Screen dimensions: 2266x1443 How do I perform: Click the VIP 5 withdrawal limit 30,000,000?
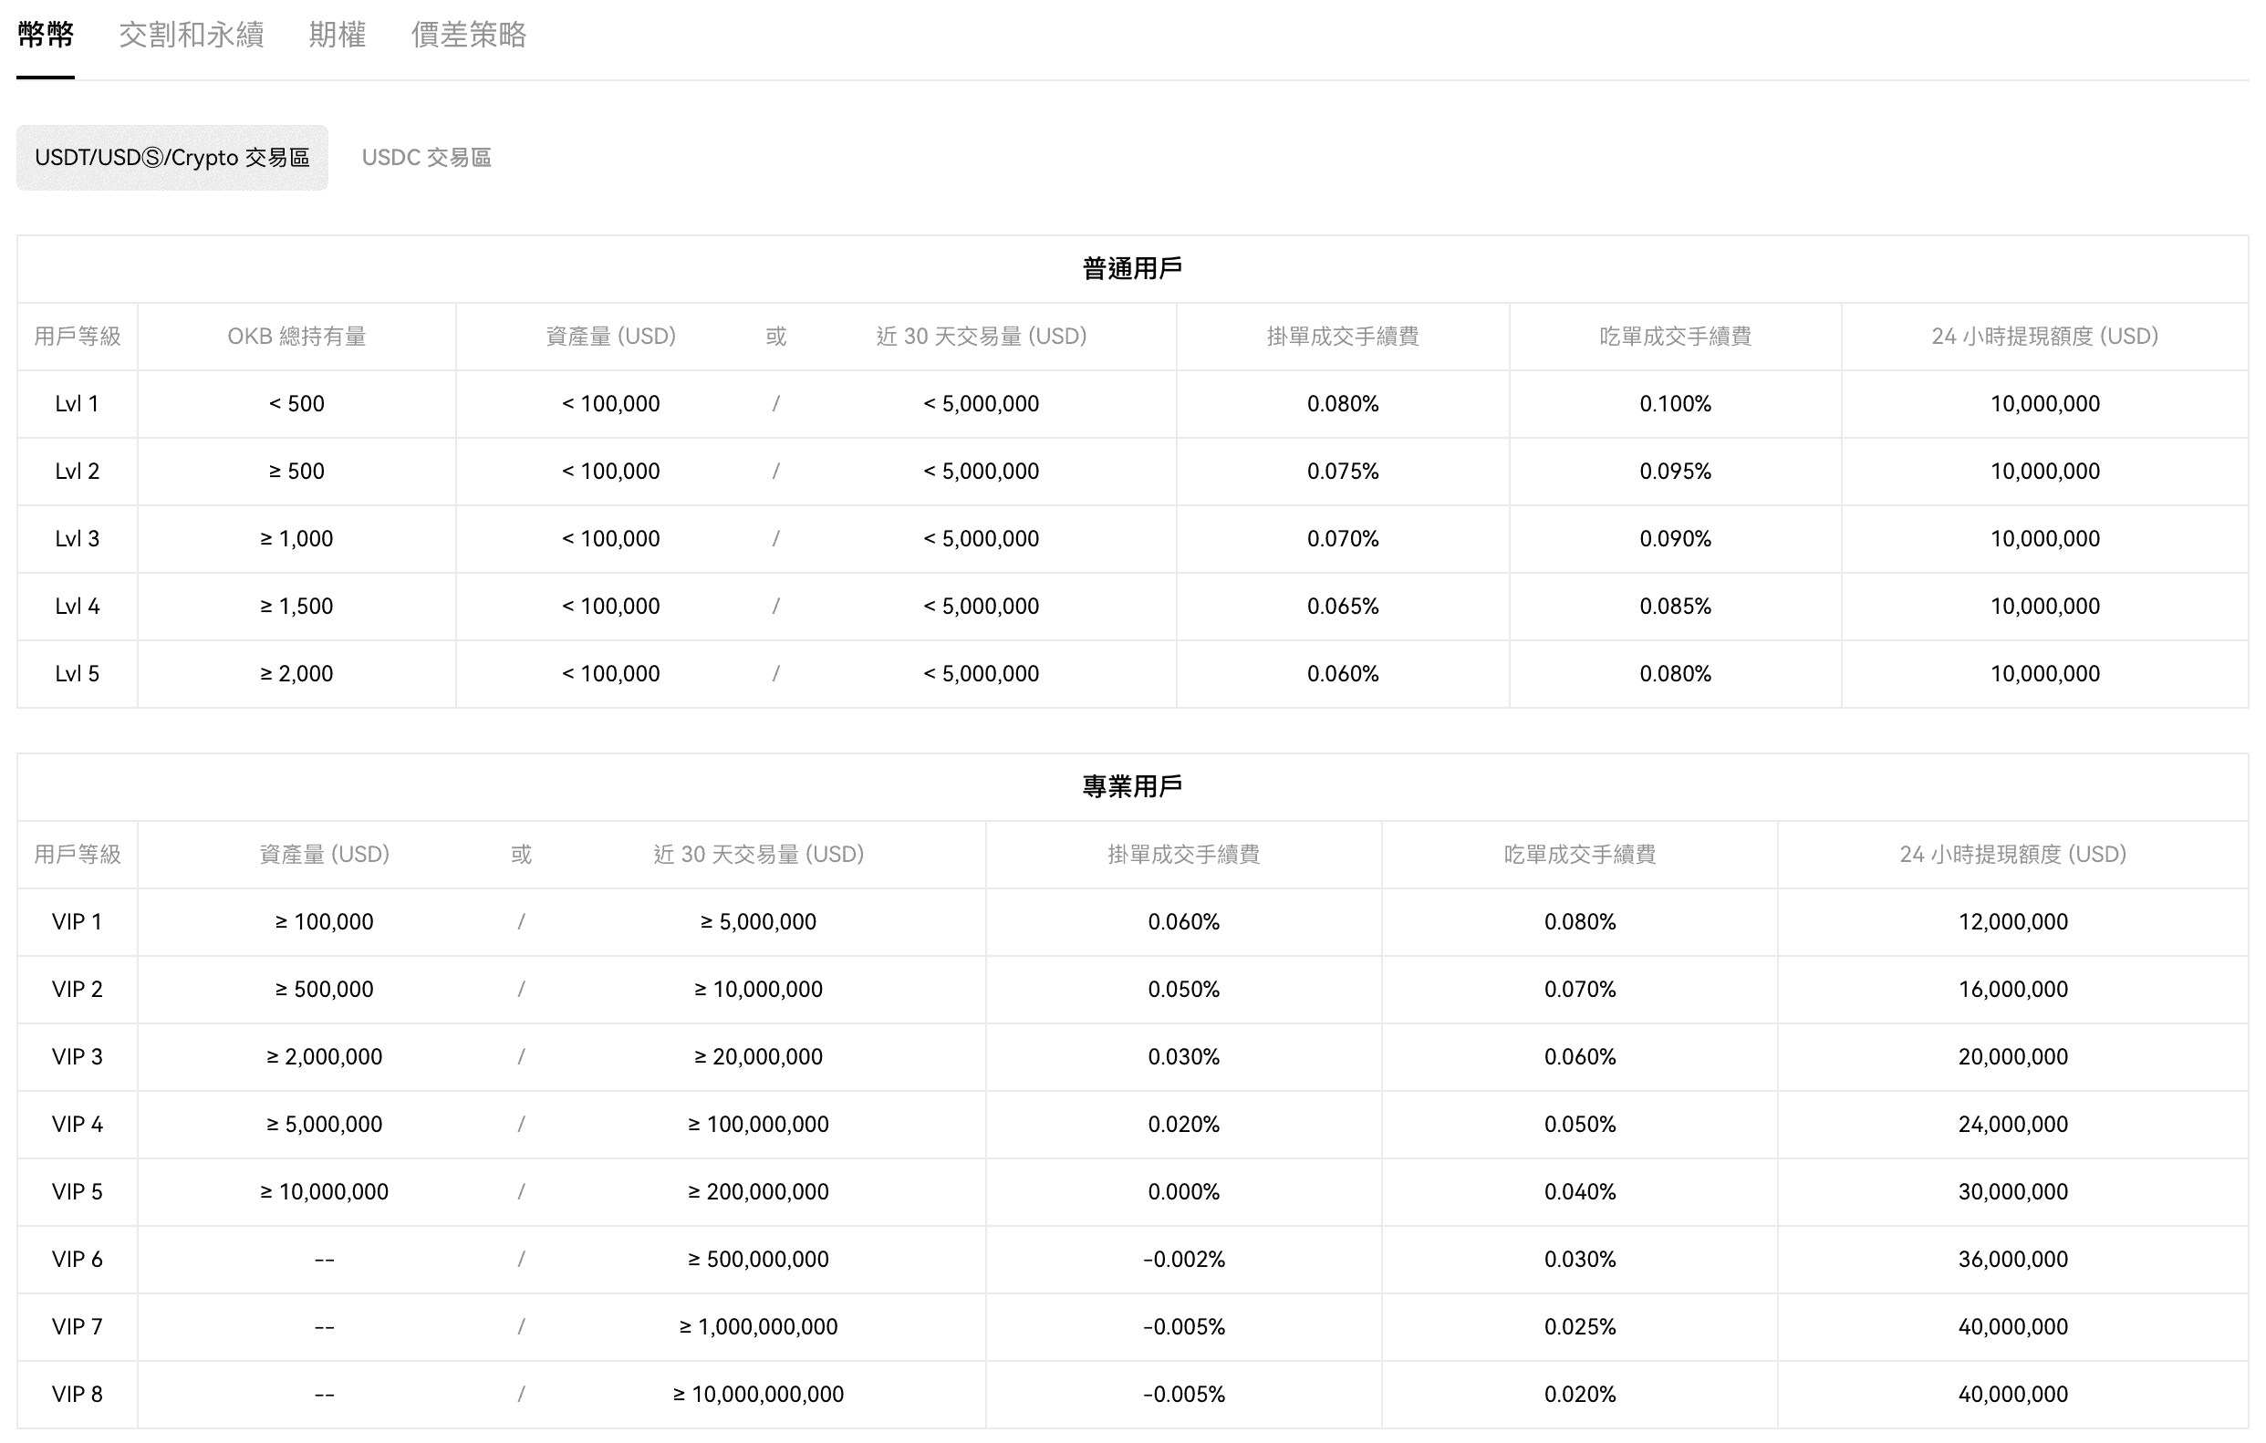click(x=2013, y=1192)
